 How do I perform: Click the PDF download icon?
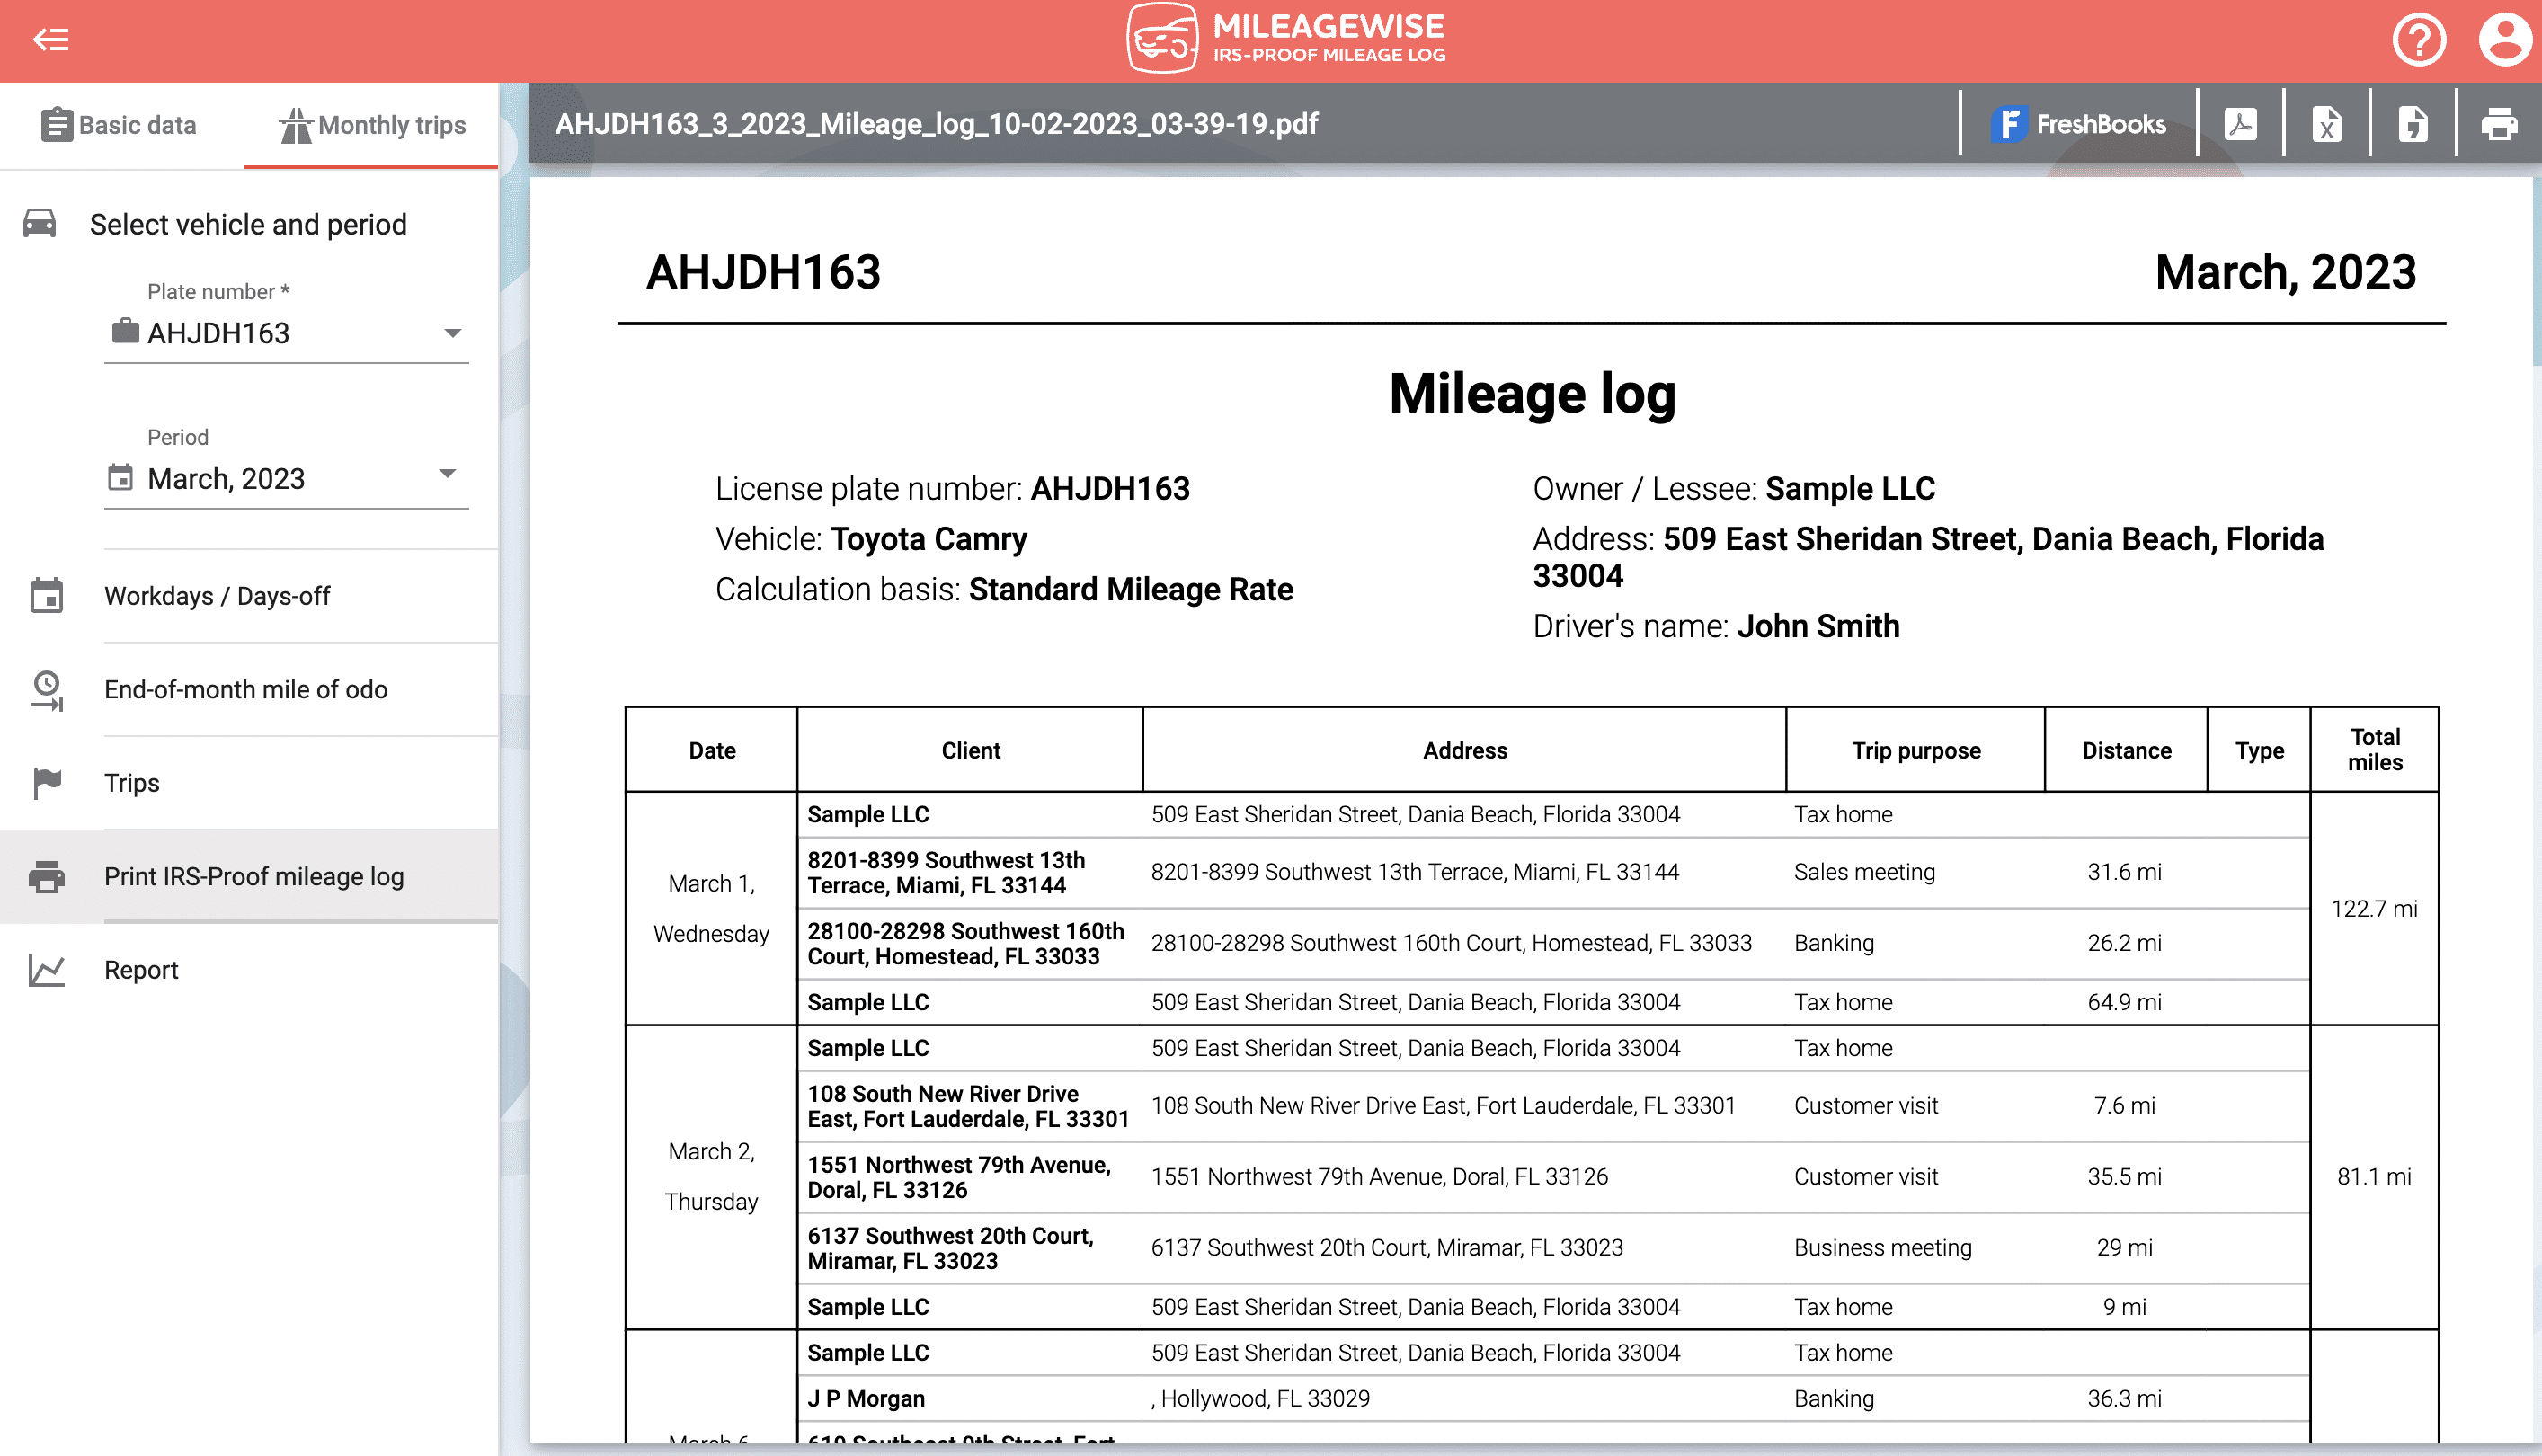pos(2242,122)
